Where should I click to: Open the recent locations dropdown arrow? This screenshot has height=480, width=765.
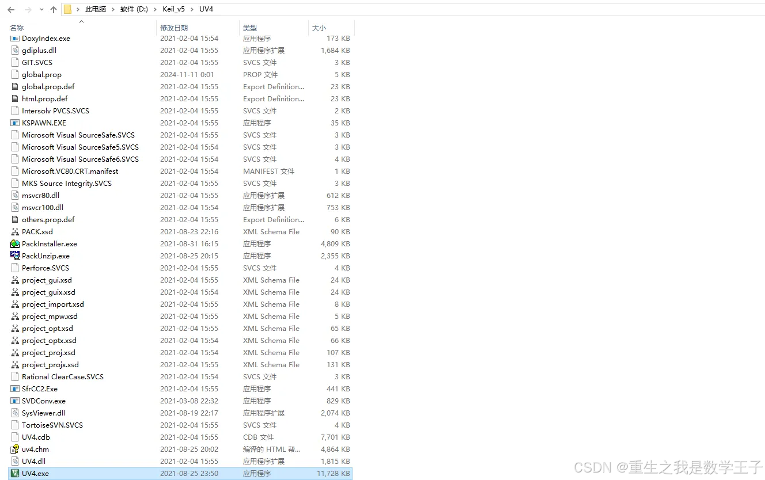41,10
